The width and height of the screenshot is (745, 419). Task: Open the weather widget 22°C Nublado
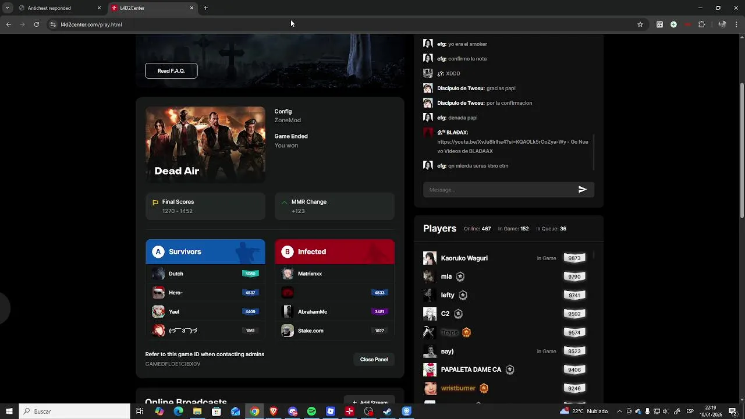(584, 411)
